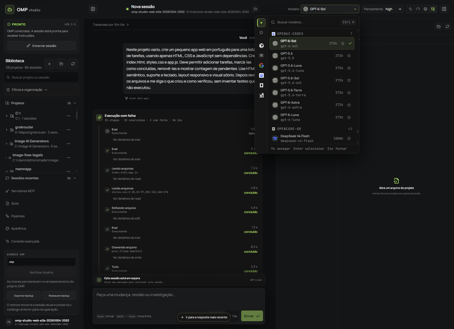The width and height of the screenshot is (454, 329).
Task: Click Exportar backup button
Action: [x=24, y=296]
